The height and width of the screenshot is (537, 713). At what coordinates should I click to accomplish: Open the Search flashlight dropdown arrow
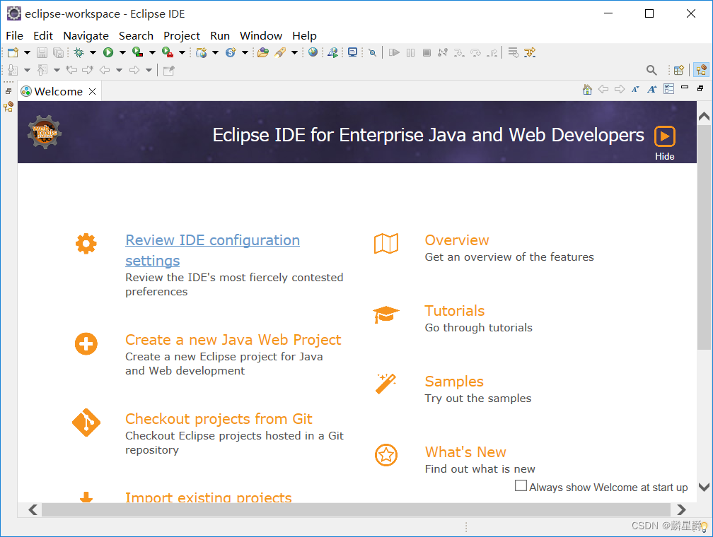click(x=294, y=53)
